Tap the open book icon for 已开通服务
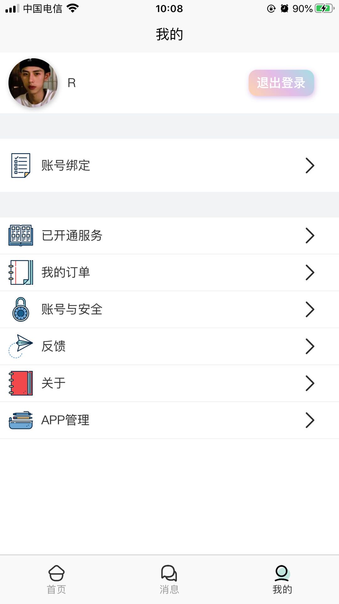This screenshot has height=604, width=339. tap(21, 235)
